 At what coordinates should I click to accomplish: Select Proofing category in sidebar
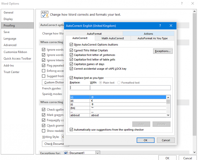(x=17, y=25)
